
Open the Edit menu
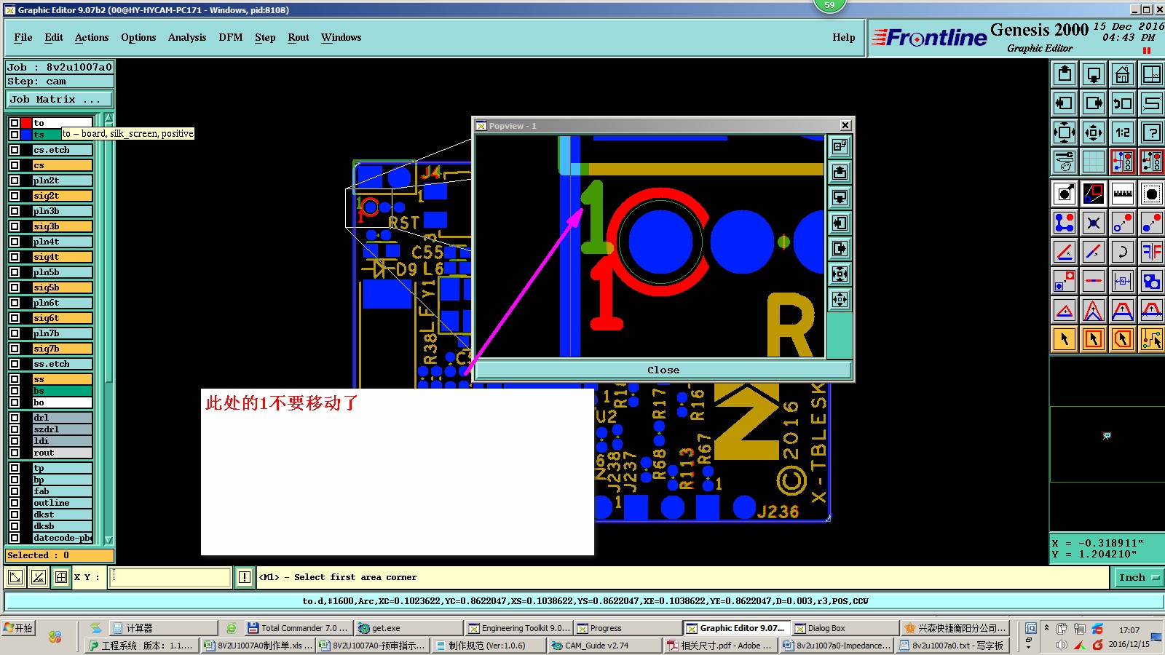[x=54, y=37]
